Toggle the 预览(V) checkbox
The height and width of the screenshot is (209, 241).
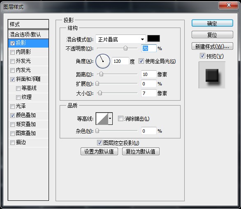pyautogui.click(x=202, y=56)
